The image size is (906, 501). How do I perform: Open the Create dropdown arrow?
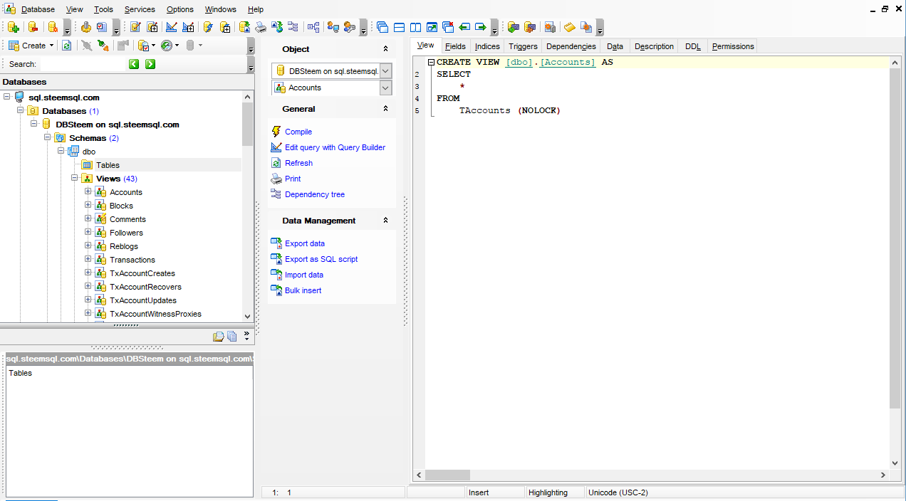click(52, 46)
